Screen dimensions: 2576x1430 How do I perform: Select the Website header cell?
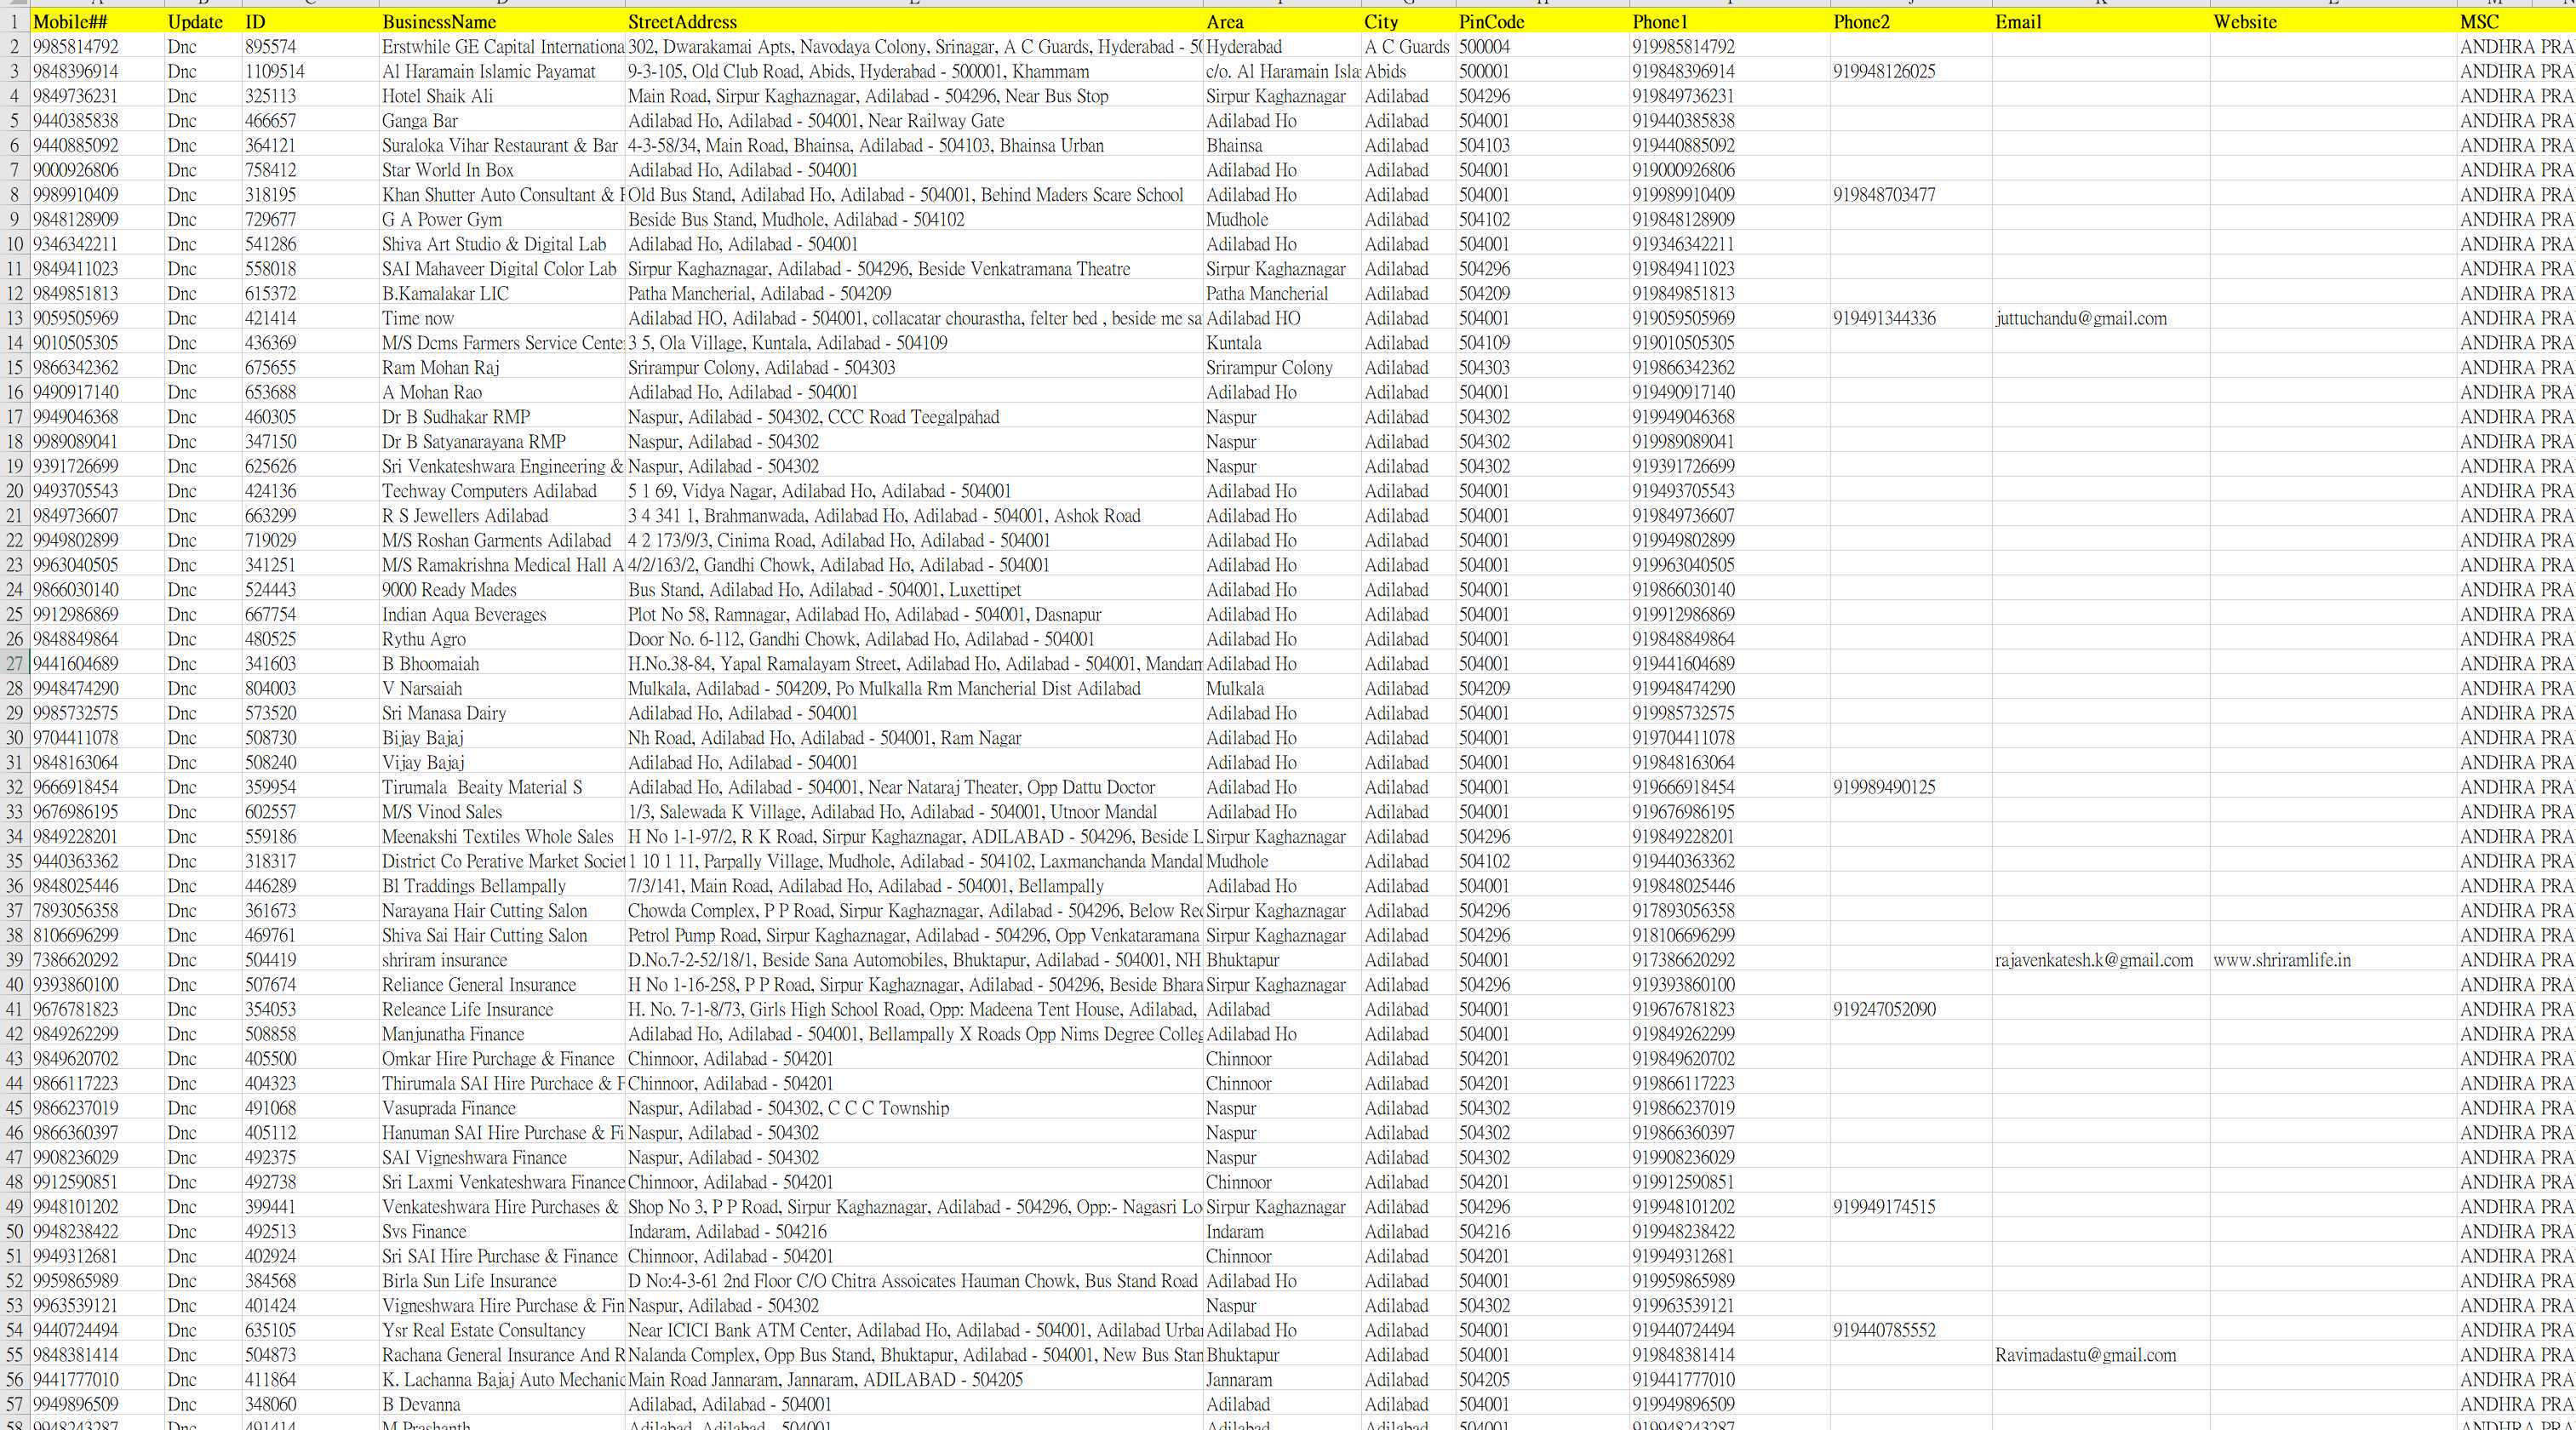pyautogui.click(x=2333, y=21)
